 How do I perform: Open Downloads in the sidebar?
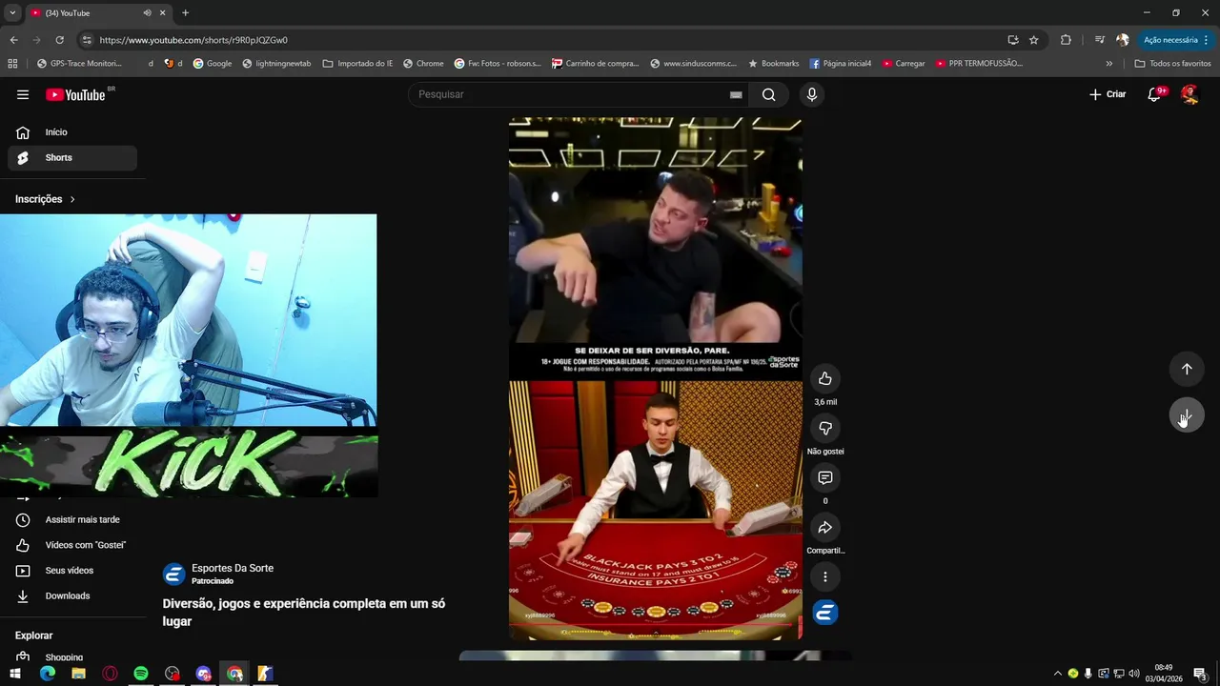[x=72, y=596]
